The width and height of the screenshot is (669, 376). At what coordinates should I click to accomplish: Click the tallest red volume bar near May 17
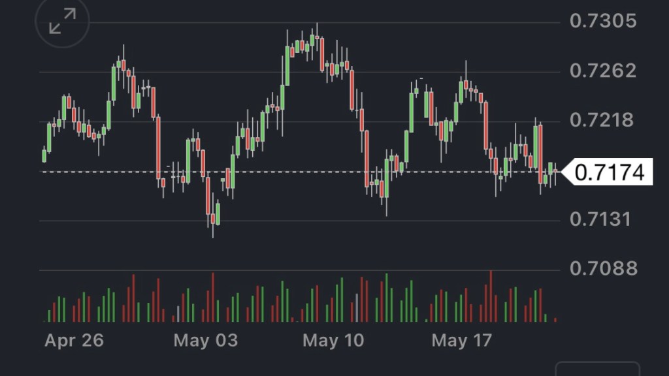491,297
